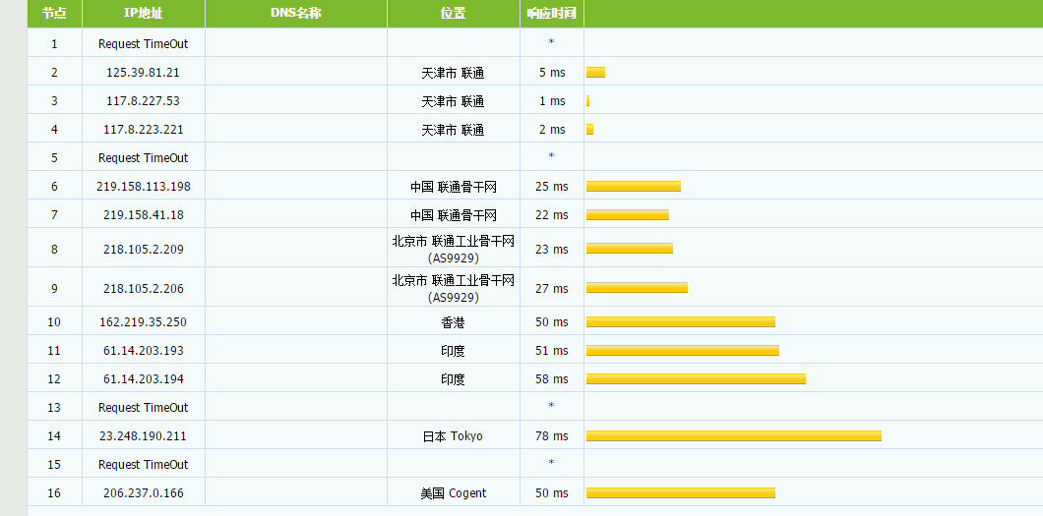The image size is (1043, 516).
Task: Click the 响应时间 column header
Action: click(551, 14)
